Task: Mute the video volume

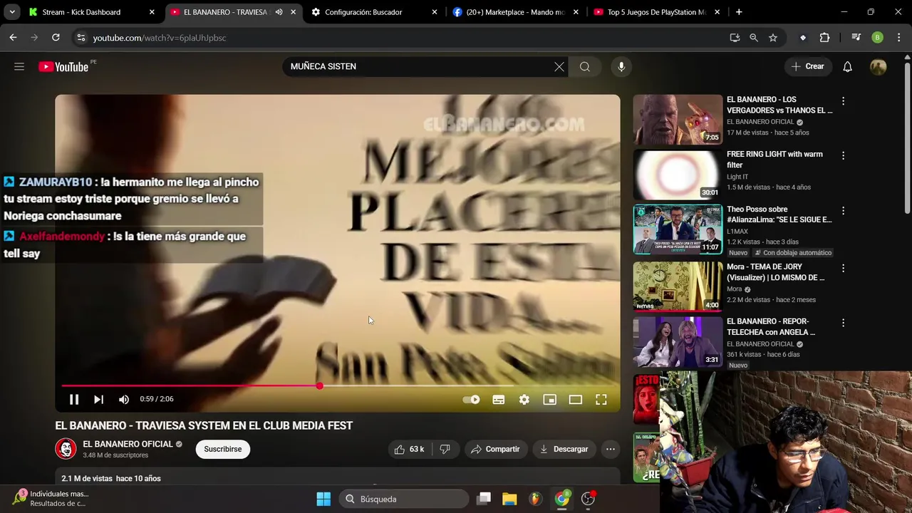Action: coord(124,399)
